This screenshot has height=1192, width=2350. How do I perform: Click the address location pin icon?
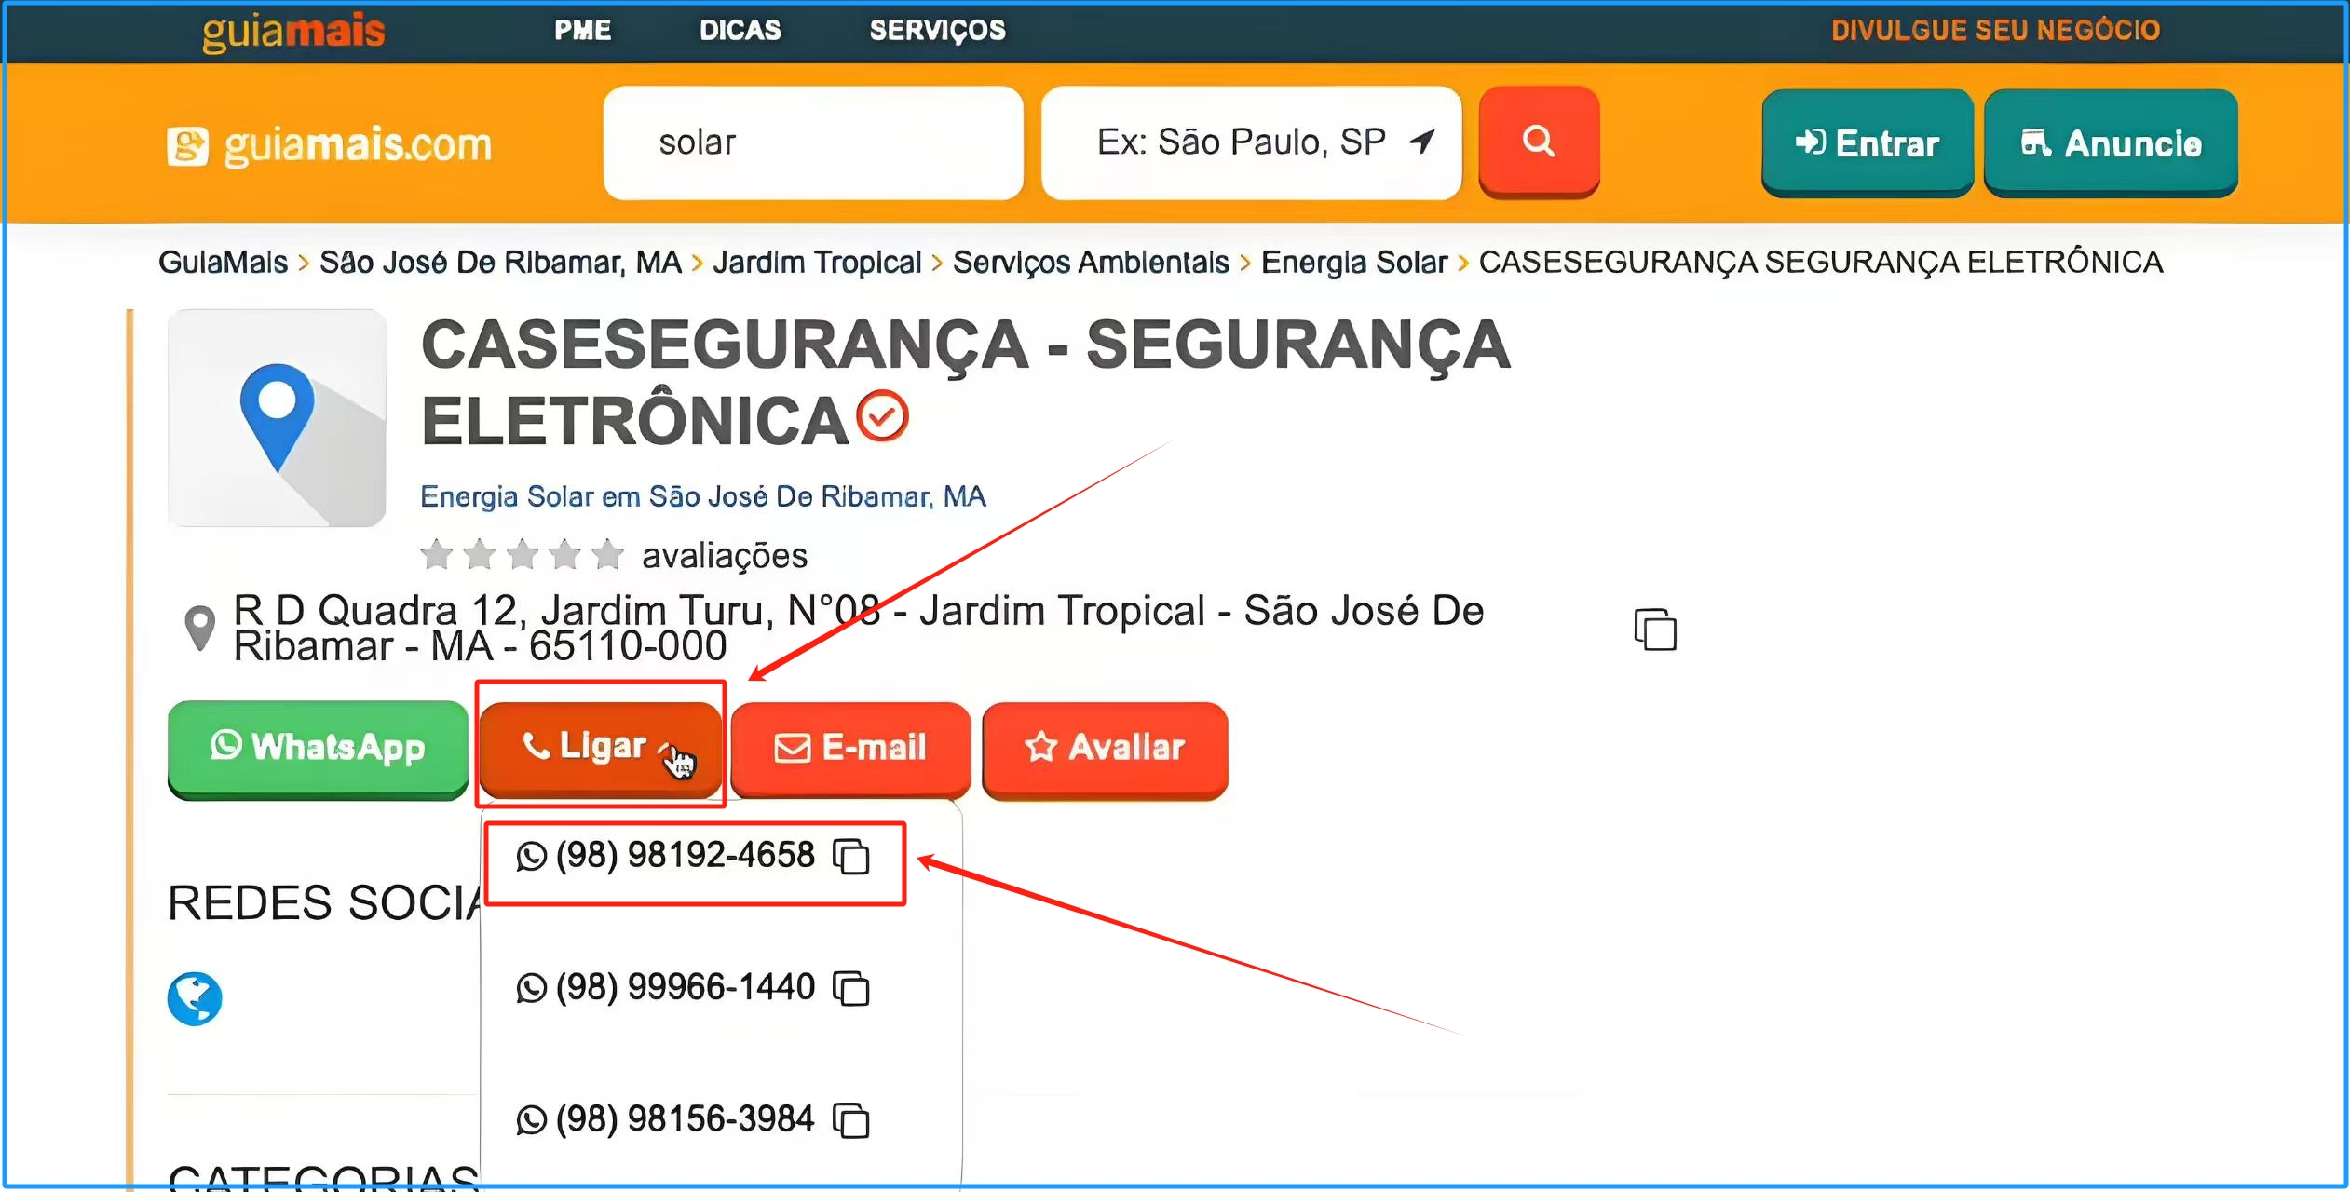[199, 629]
